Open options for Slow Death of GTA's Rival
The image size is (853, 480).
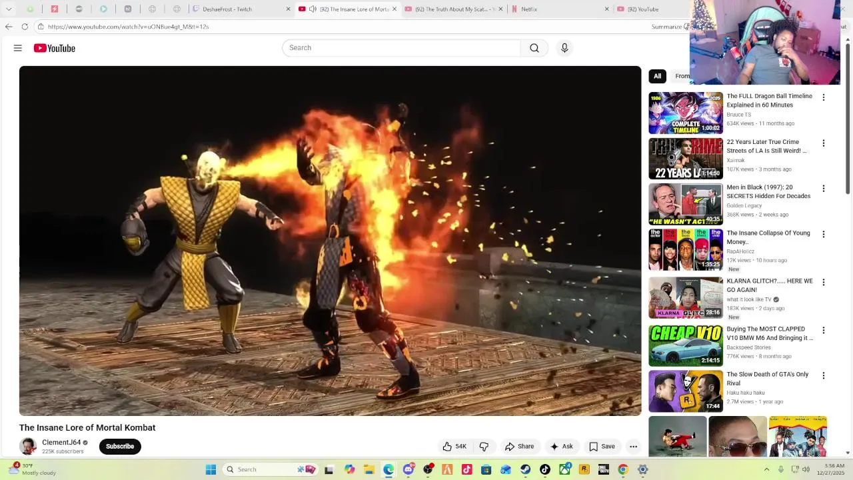(824, 375)
